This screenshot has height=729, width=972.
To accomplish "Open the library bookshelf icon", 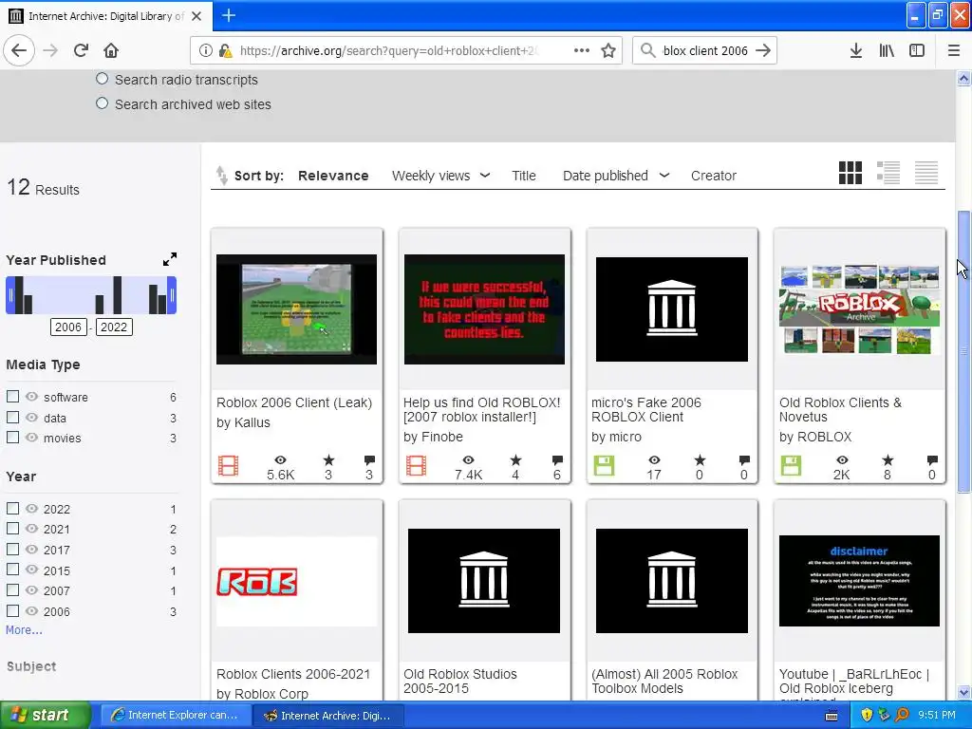I will point(887,51).
